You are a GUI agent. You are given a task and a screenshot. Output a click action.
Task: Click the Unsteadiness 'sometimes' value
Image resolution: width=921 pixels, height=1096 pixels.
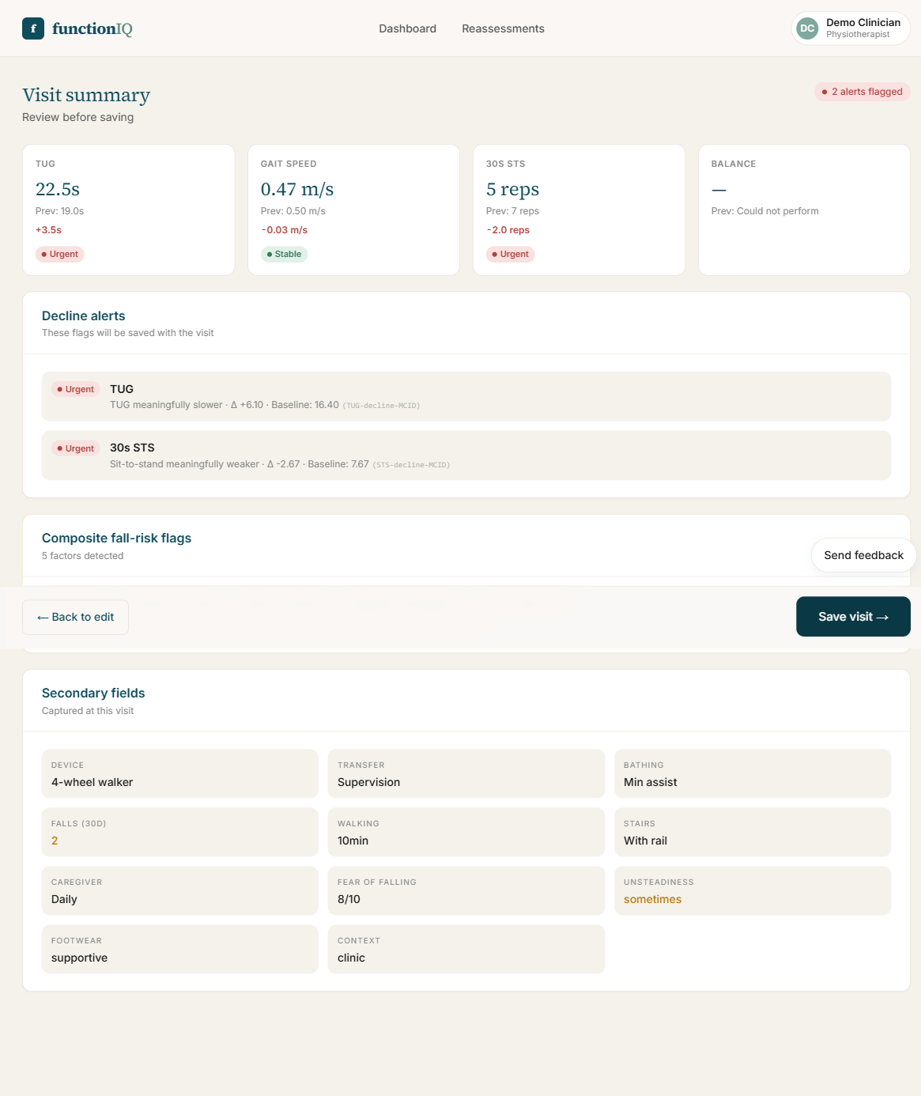click(652, 899)
